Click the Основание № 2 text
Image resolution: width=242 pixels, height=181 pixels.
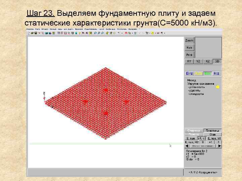pos(197,151)
